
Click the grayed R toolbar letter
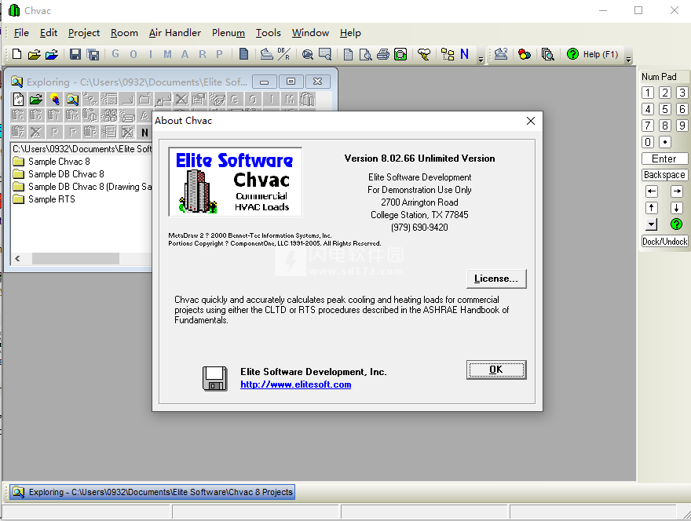[x=203, y=54]
